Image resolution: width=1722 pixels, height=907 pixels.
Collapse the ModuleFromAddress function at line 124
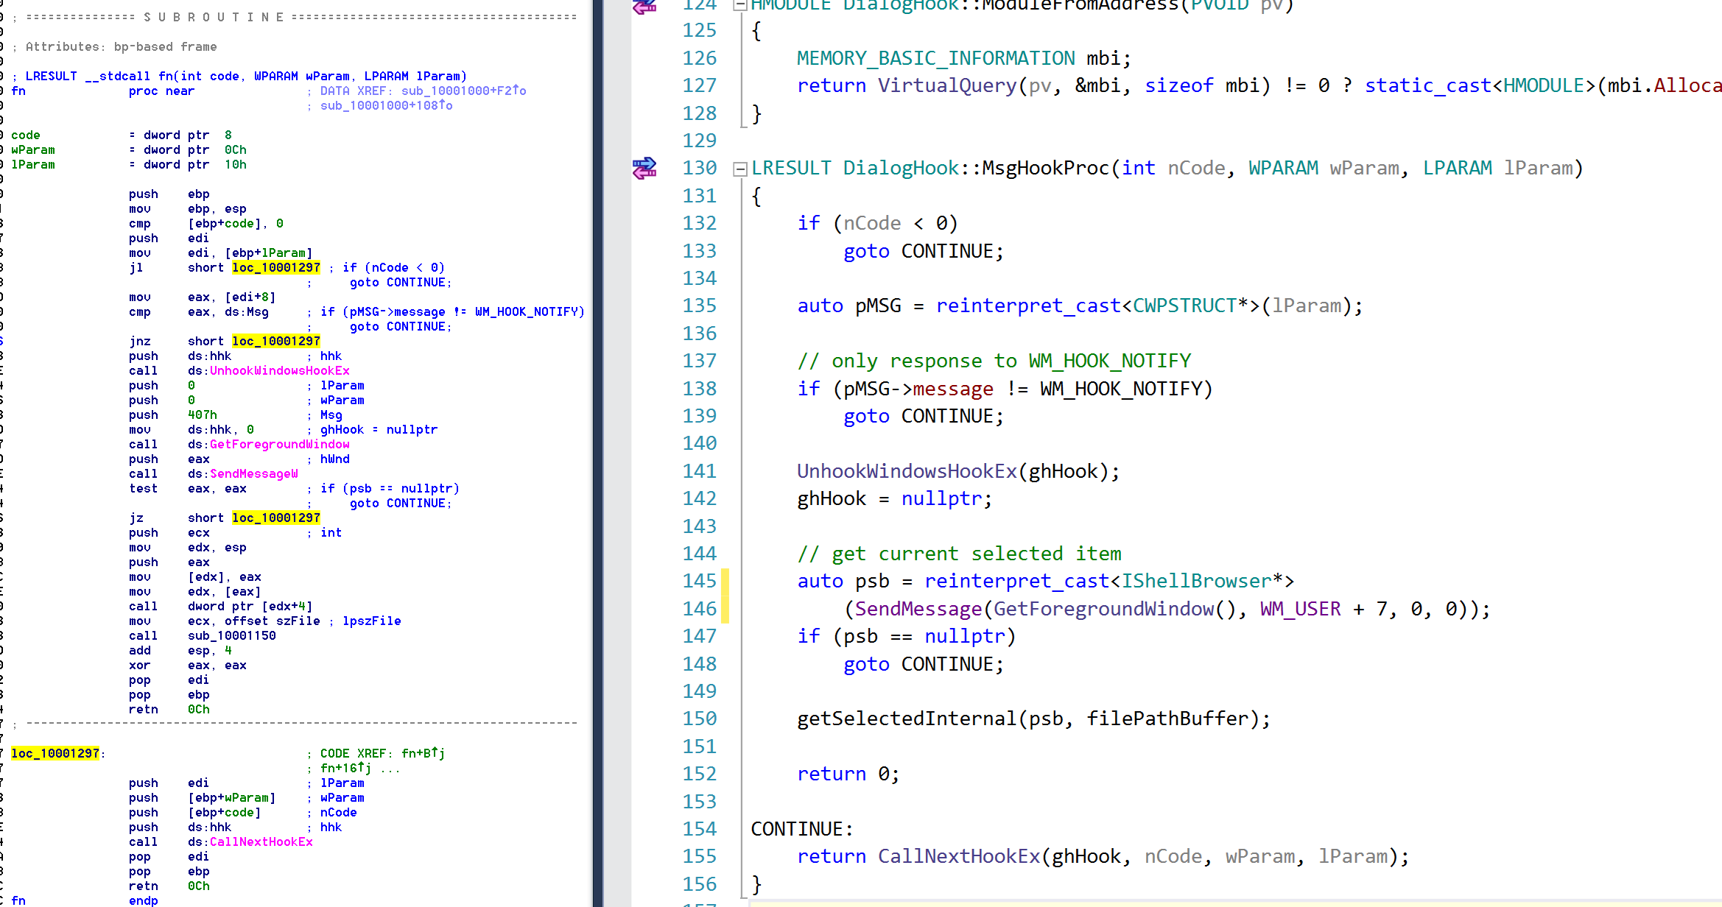pyautogui.click(x=740, y=5)
